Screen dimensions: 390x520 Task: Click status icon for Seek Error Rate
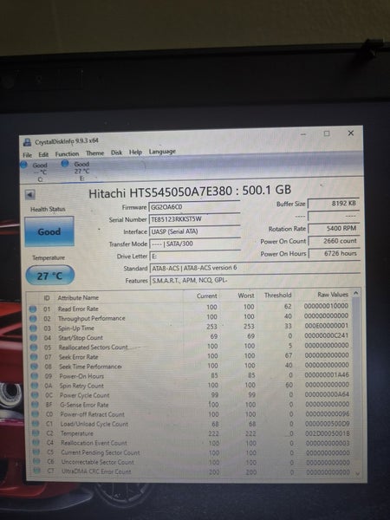[34, 357]
